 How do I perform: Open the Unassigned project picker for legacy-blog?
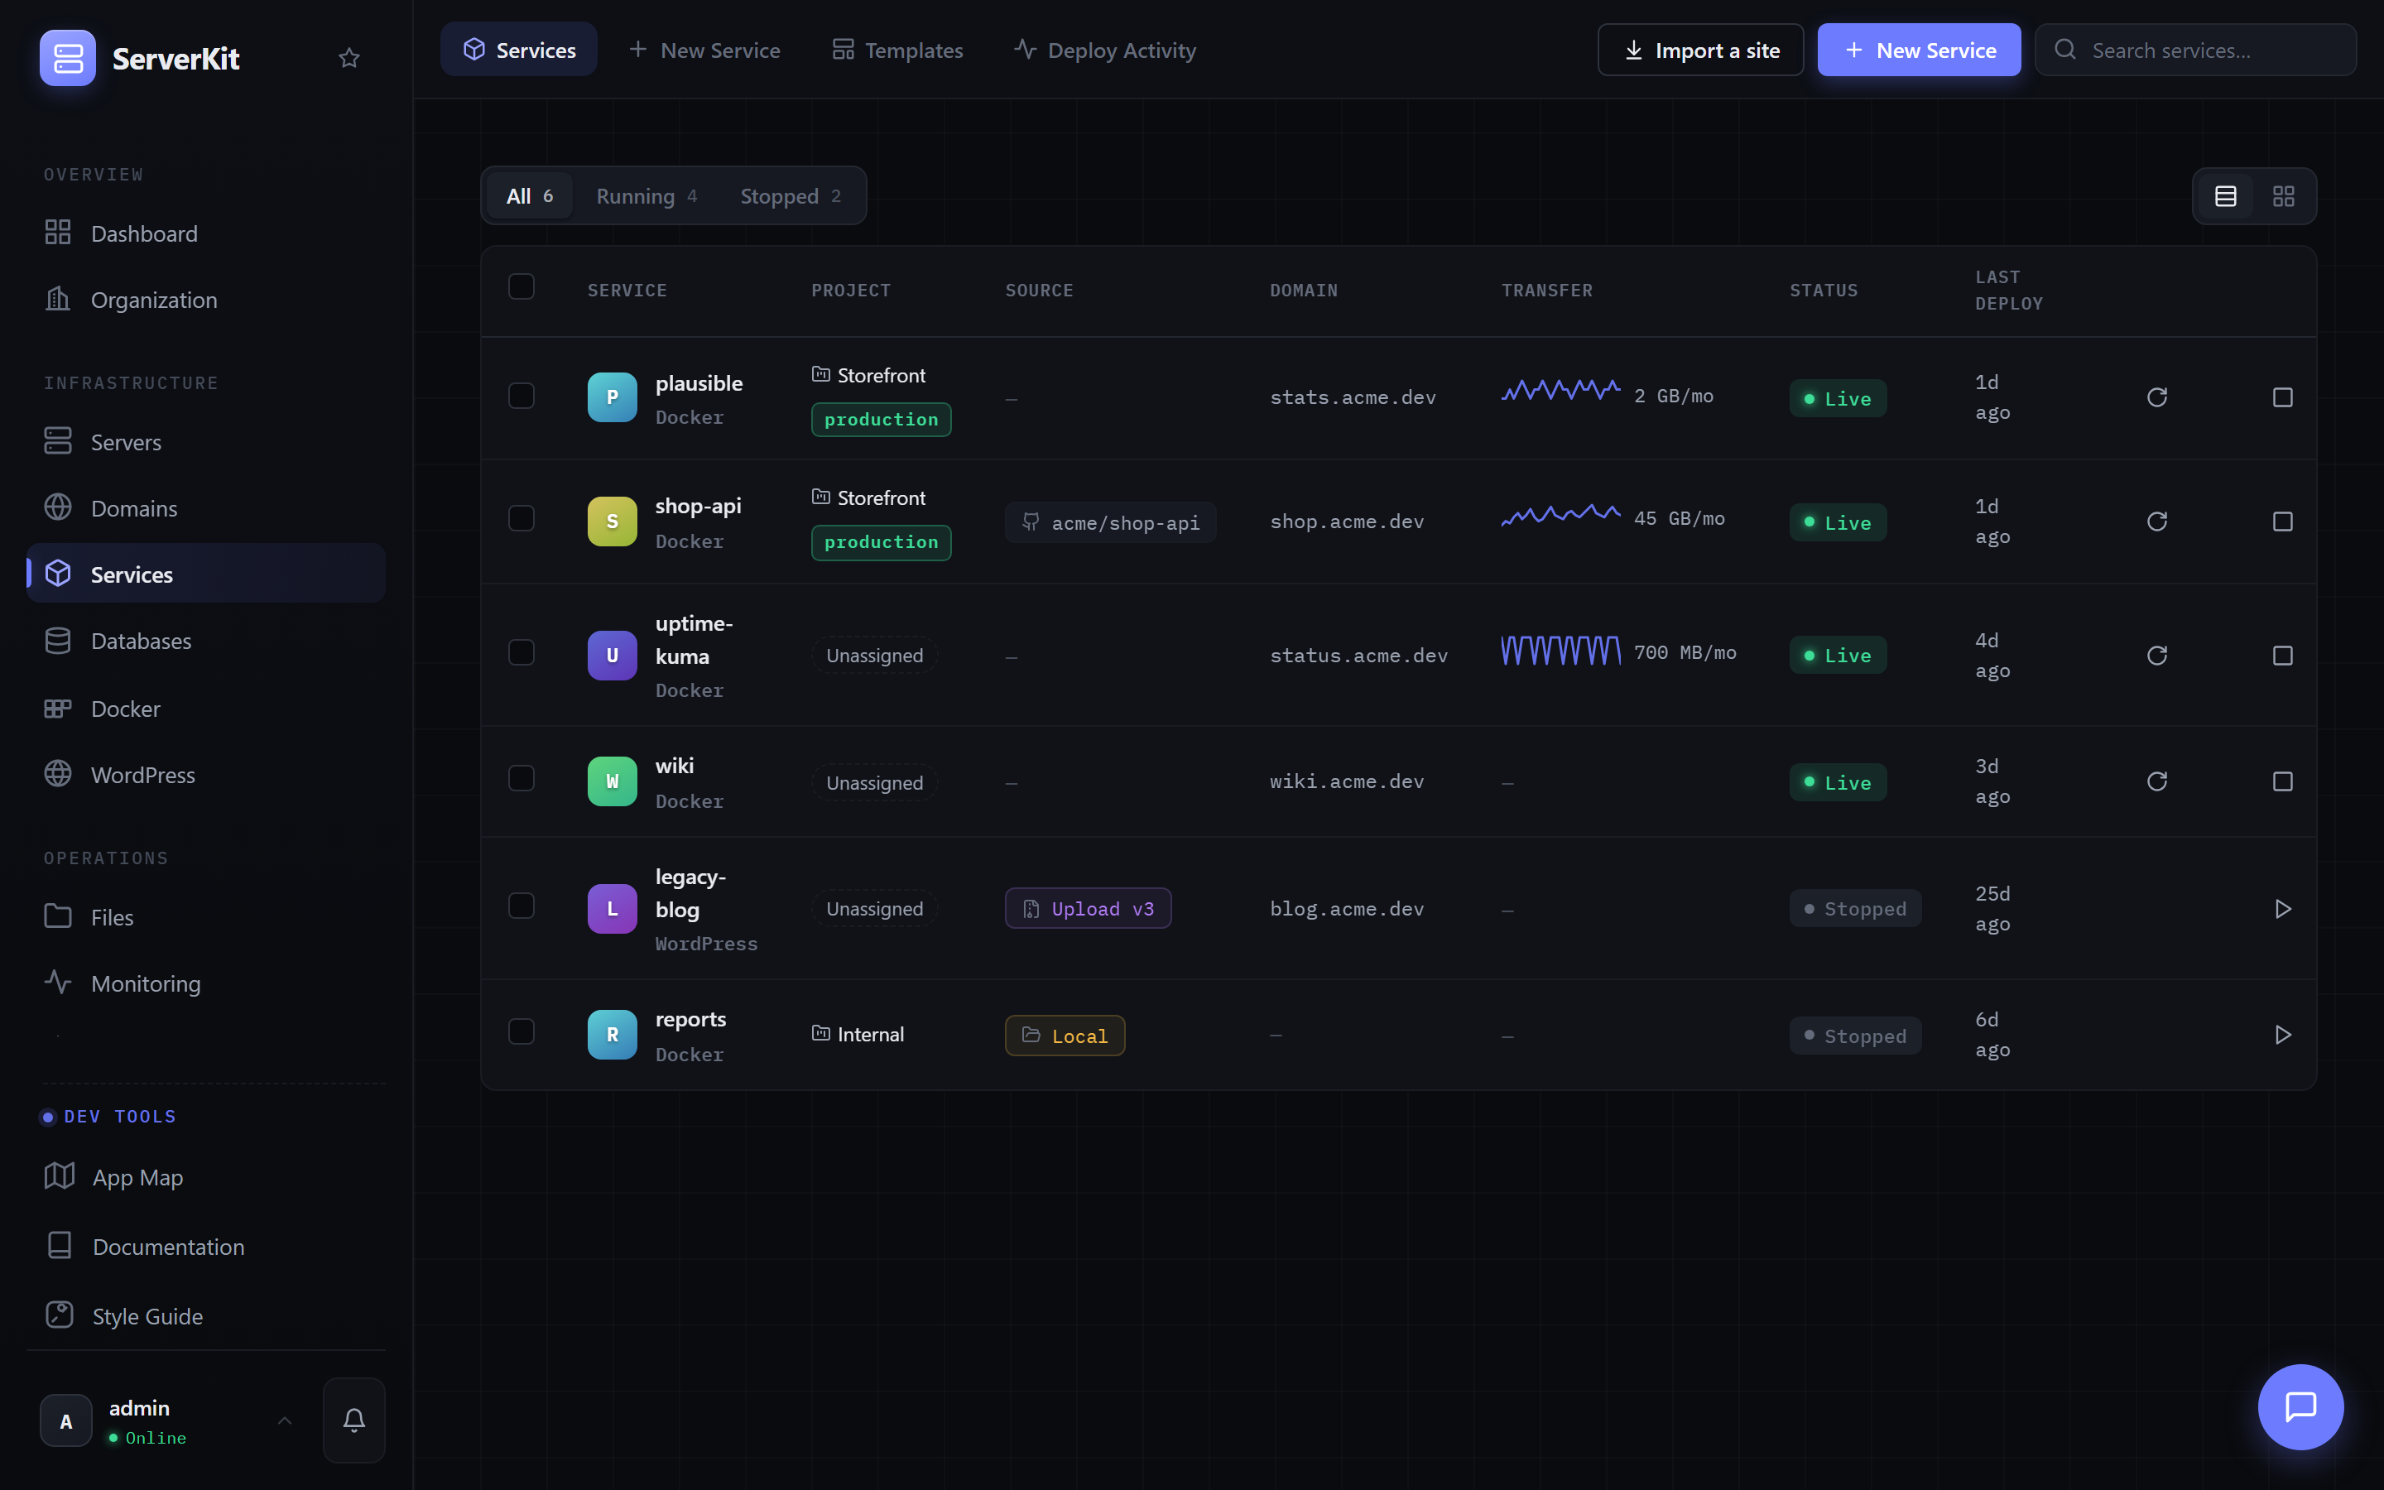(875, 909)
